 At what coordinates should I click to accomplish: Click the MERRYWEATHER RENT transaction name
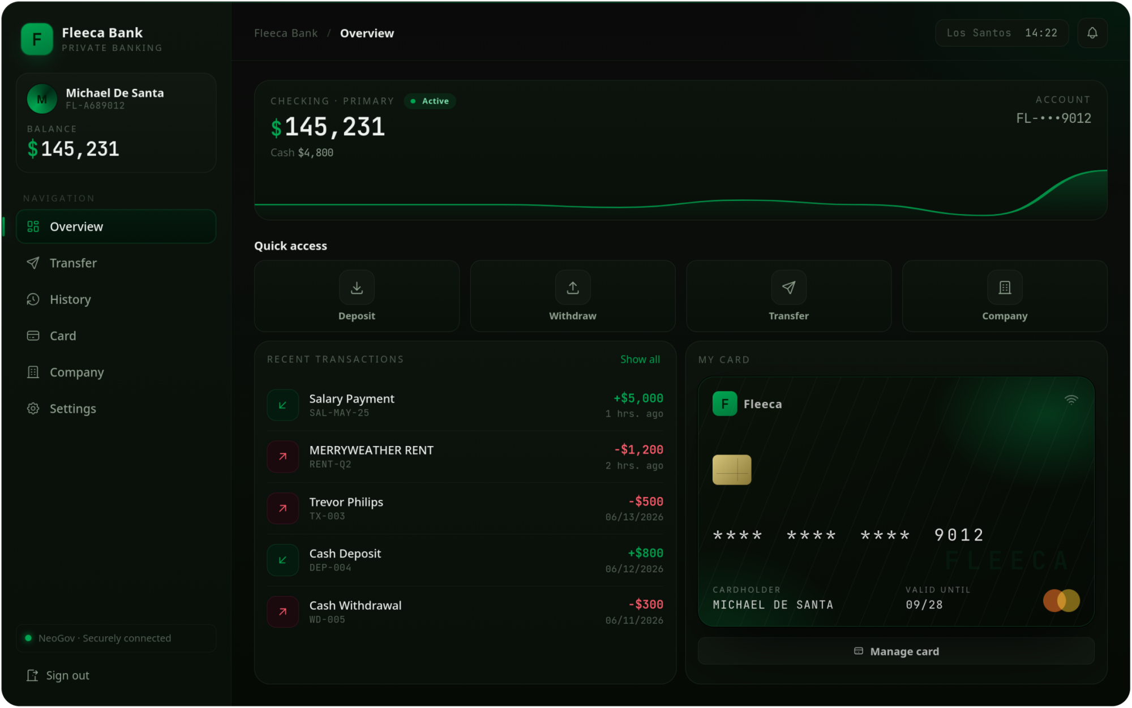pos(371,450)
